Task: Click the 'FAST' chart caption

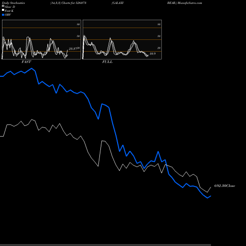Action: (x=26, y=62)
